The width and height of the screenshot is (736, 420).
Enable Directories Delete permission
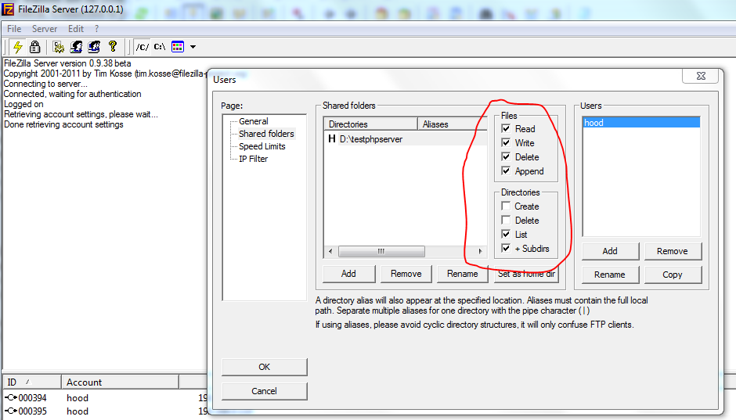[x=506, y=220]
